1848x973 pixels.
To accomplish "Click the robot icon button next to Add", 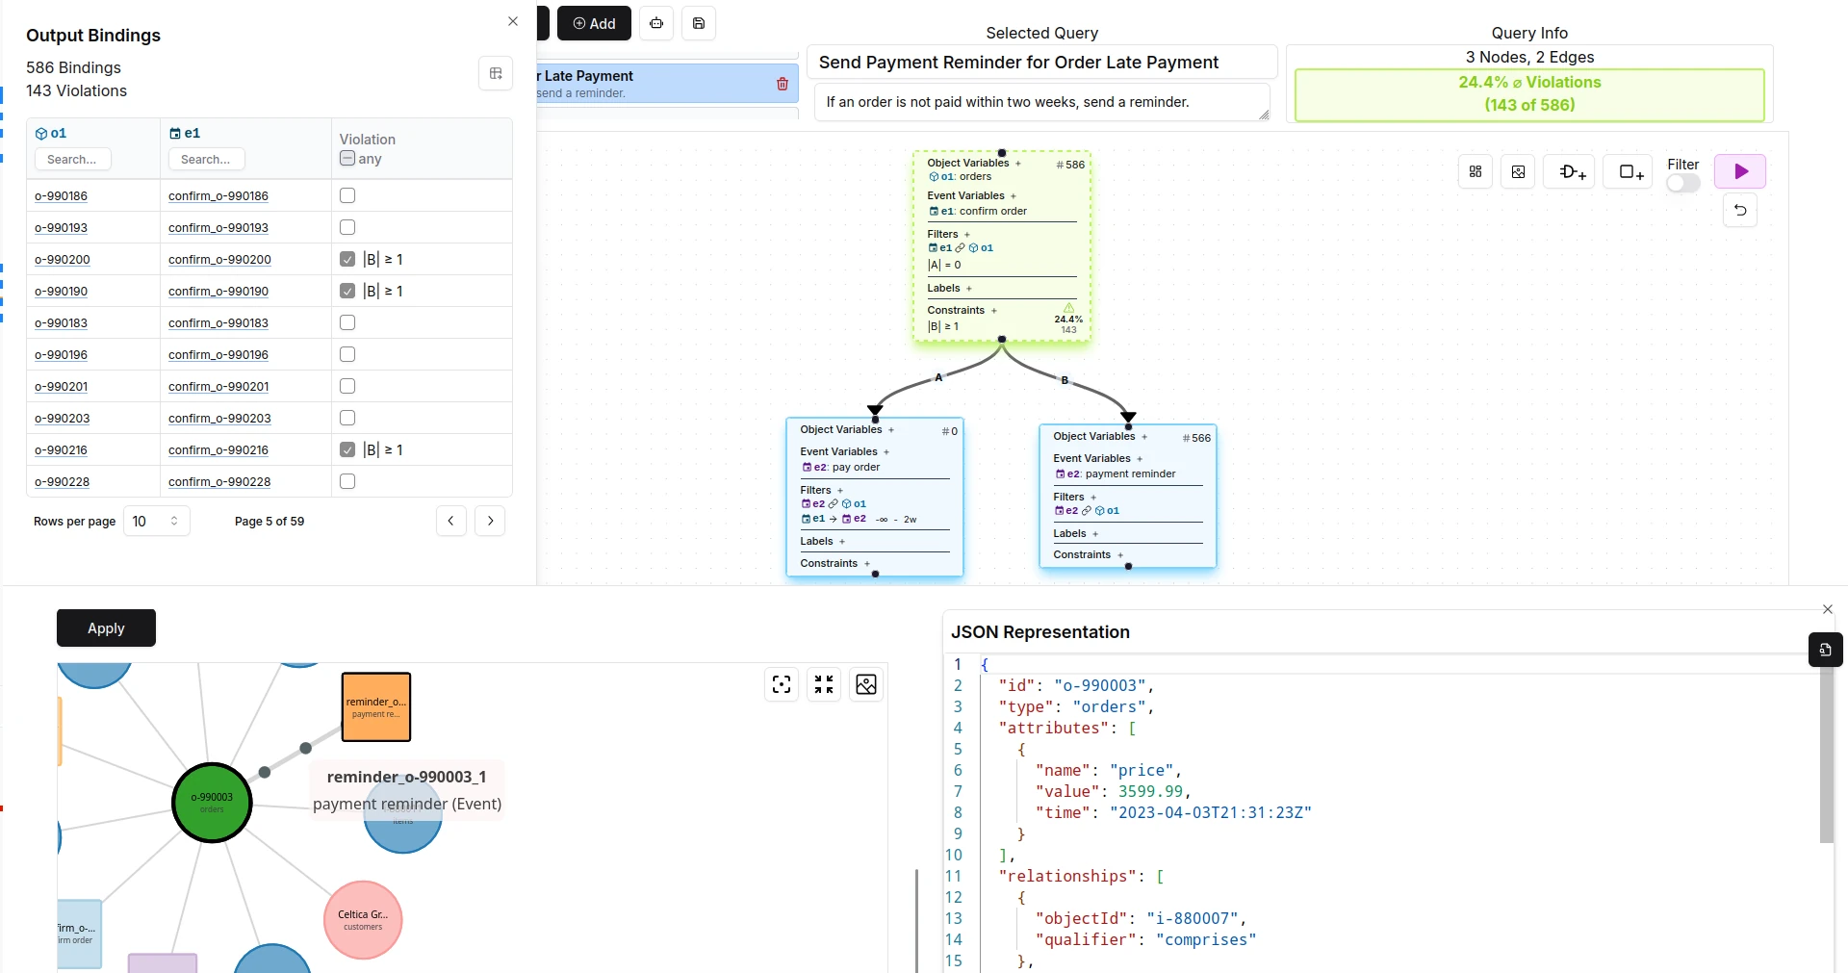I will point(656,23).
